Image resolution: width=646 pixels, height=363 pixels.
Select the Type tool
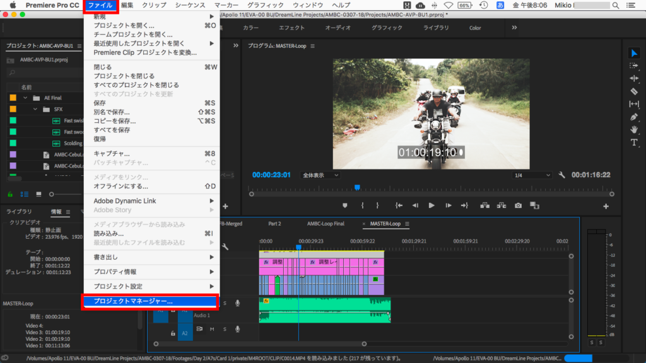tap(634, 142)
